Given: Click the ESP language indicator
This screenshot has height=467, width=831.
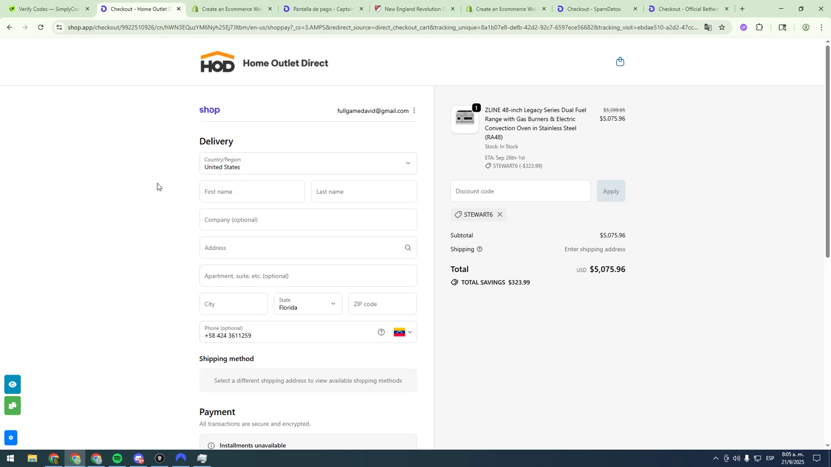Looking at the screenshot, I should tap(770, 459).
